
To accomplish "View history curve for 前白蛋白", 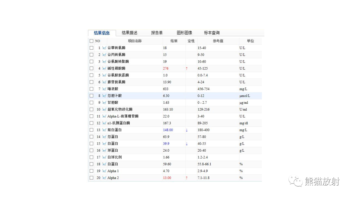I will [x=104, y=130].
